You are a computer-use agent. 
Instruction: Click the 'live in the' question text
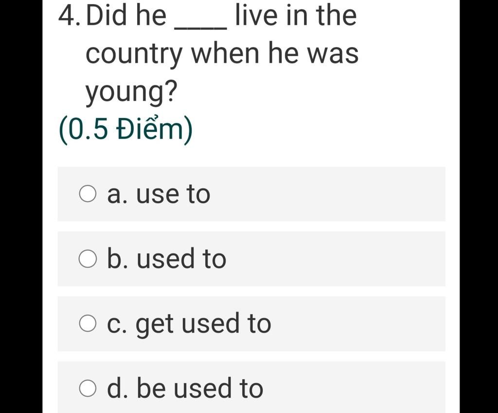(x=296, y=15)
